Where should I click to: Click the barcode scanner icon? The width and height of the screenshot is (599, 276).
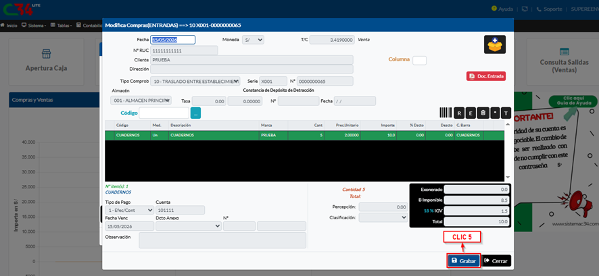[x=446, y=113]
